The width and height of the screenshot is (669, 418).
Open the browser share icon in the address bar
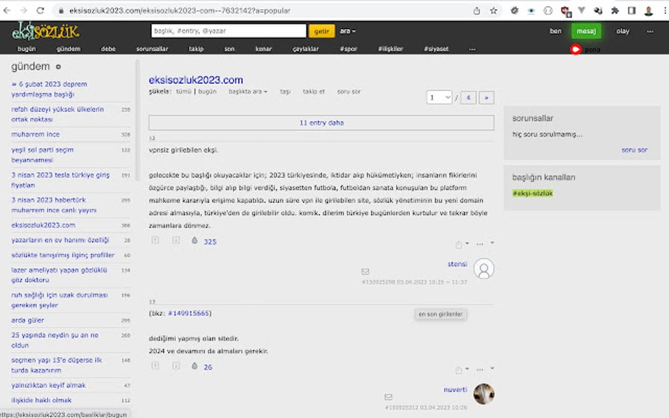point(477,10)
